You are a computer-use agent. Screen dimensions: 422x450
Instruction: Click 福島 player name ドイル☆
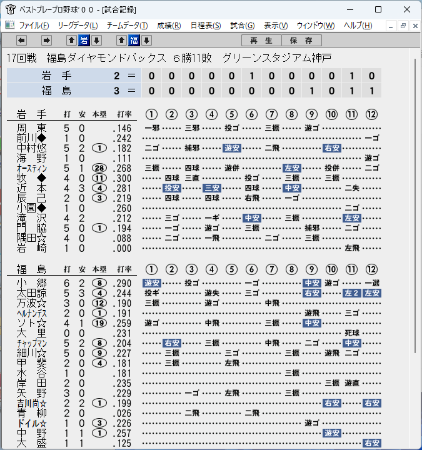point(32,423)
